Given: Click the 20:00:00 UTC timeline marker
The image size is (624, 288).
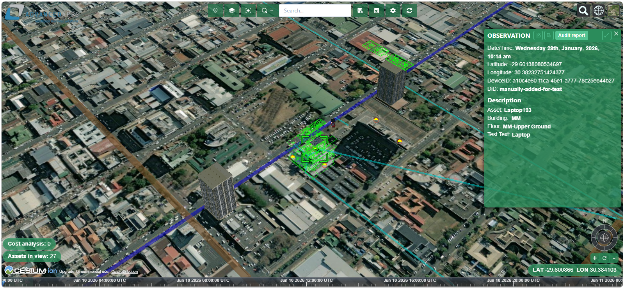Looking at the screenshot, I should pos(513,280).
